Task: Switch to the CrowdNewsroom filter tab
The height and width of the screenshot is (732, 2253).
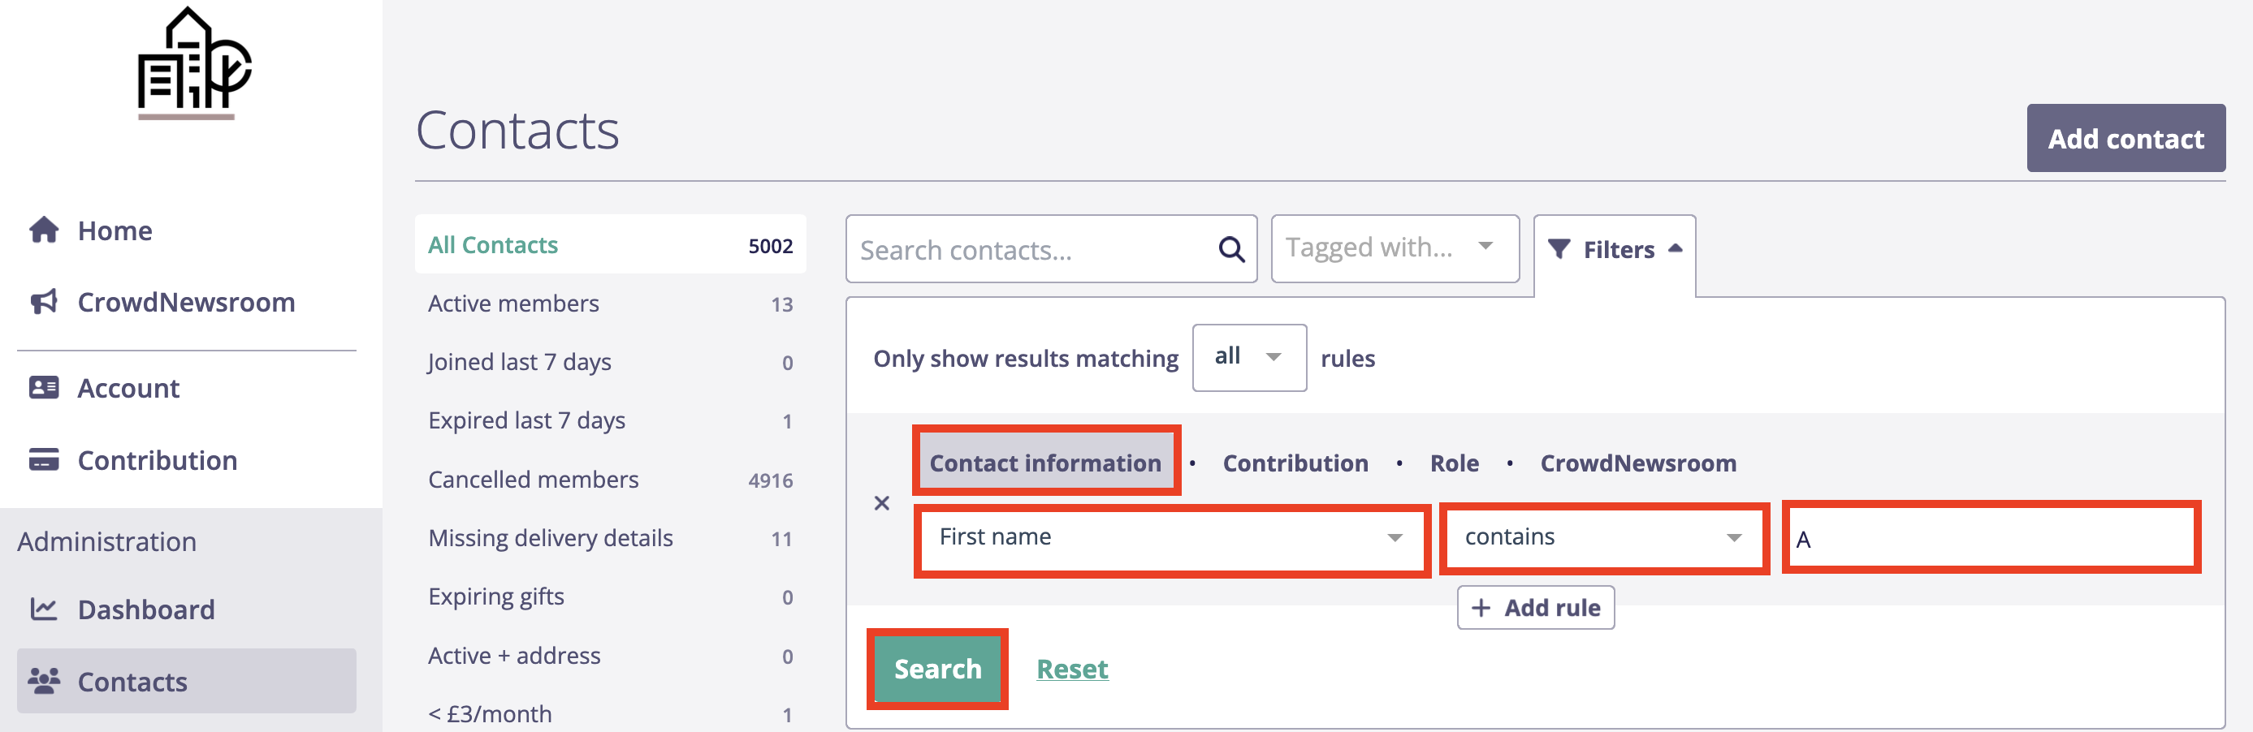Action: (1637, 463)
